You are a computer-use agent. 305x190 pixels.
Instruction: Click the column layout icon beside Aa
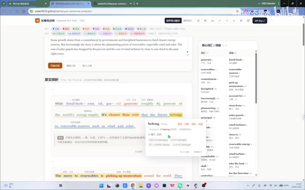click(205, 21)
